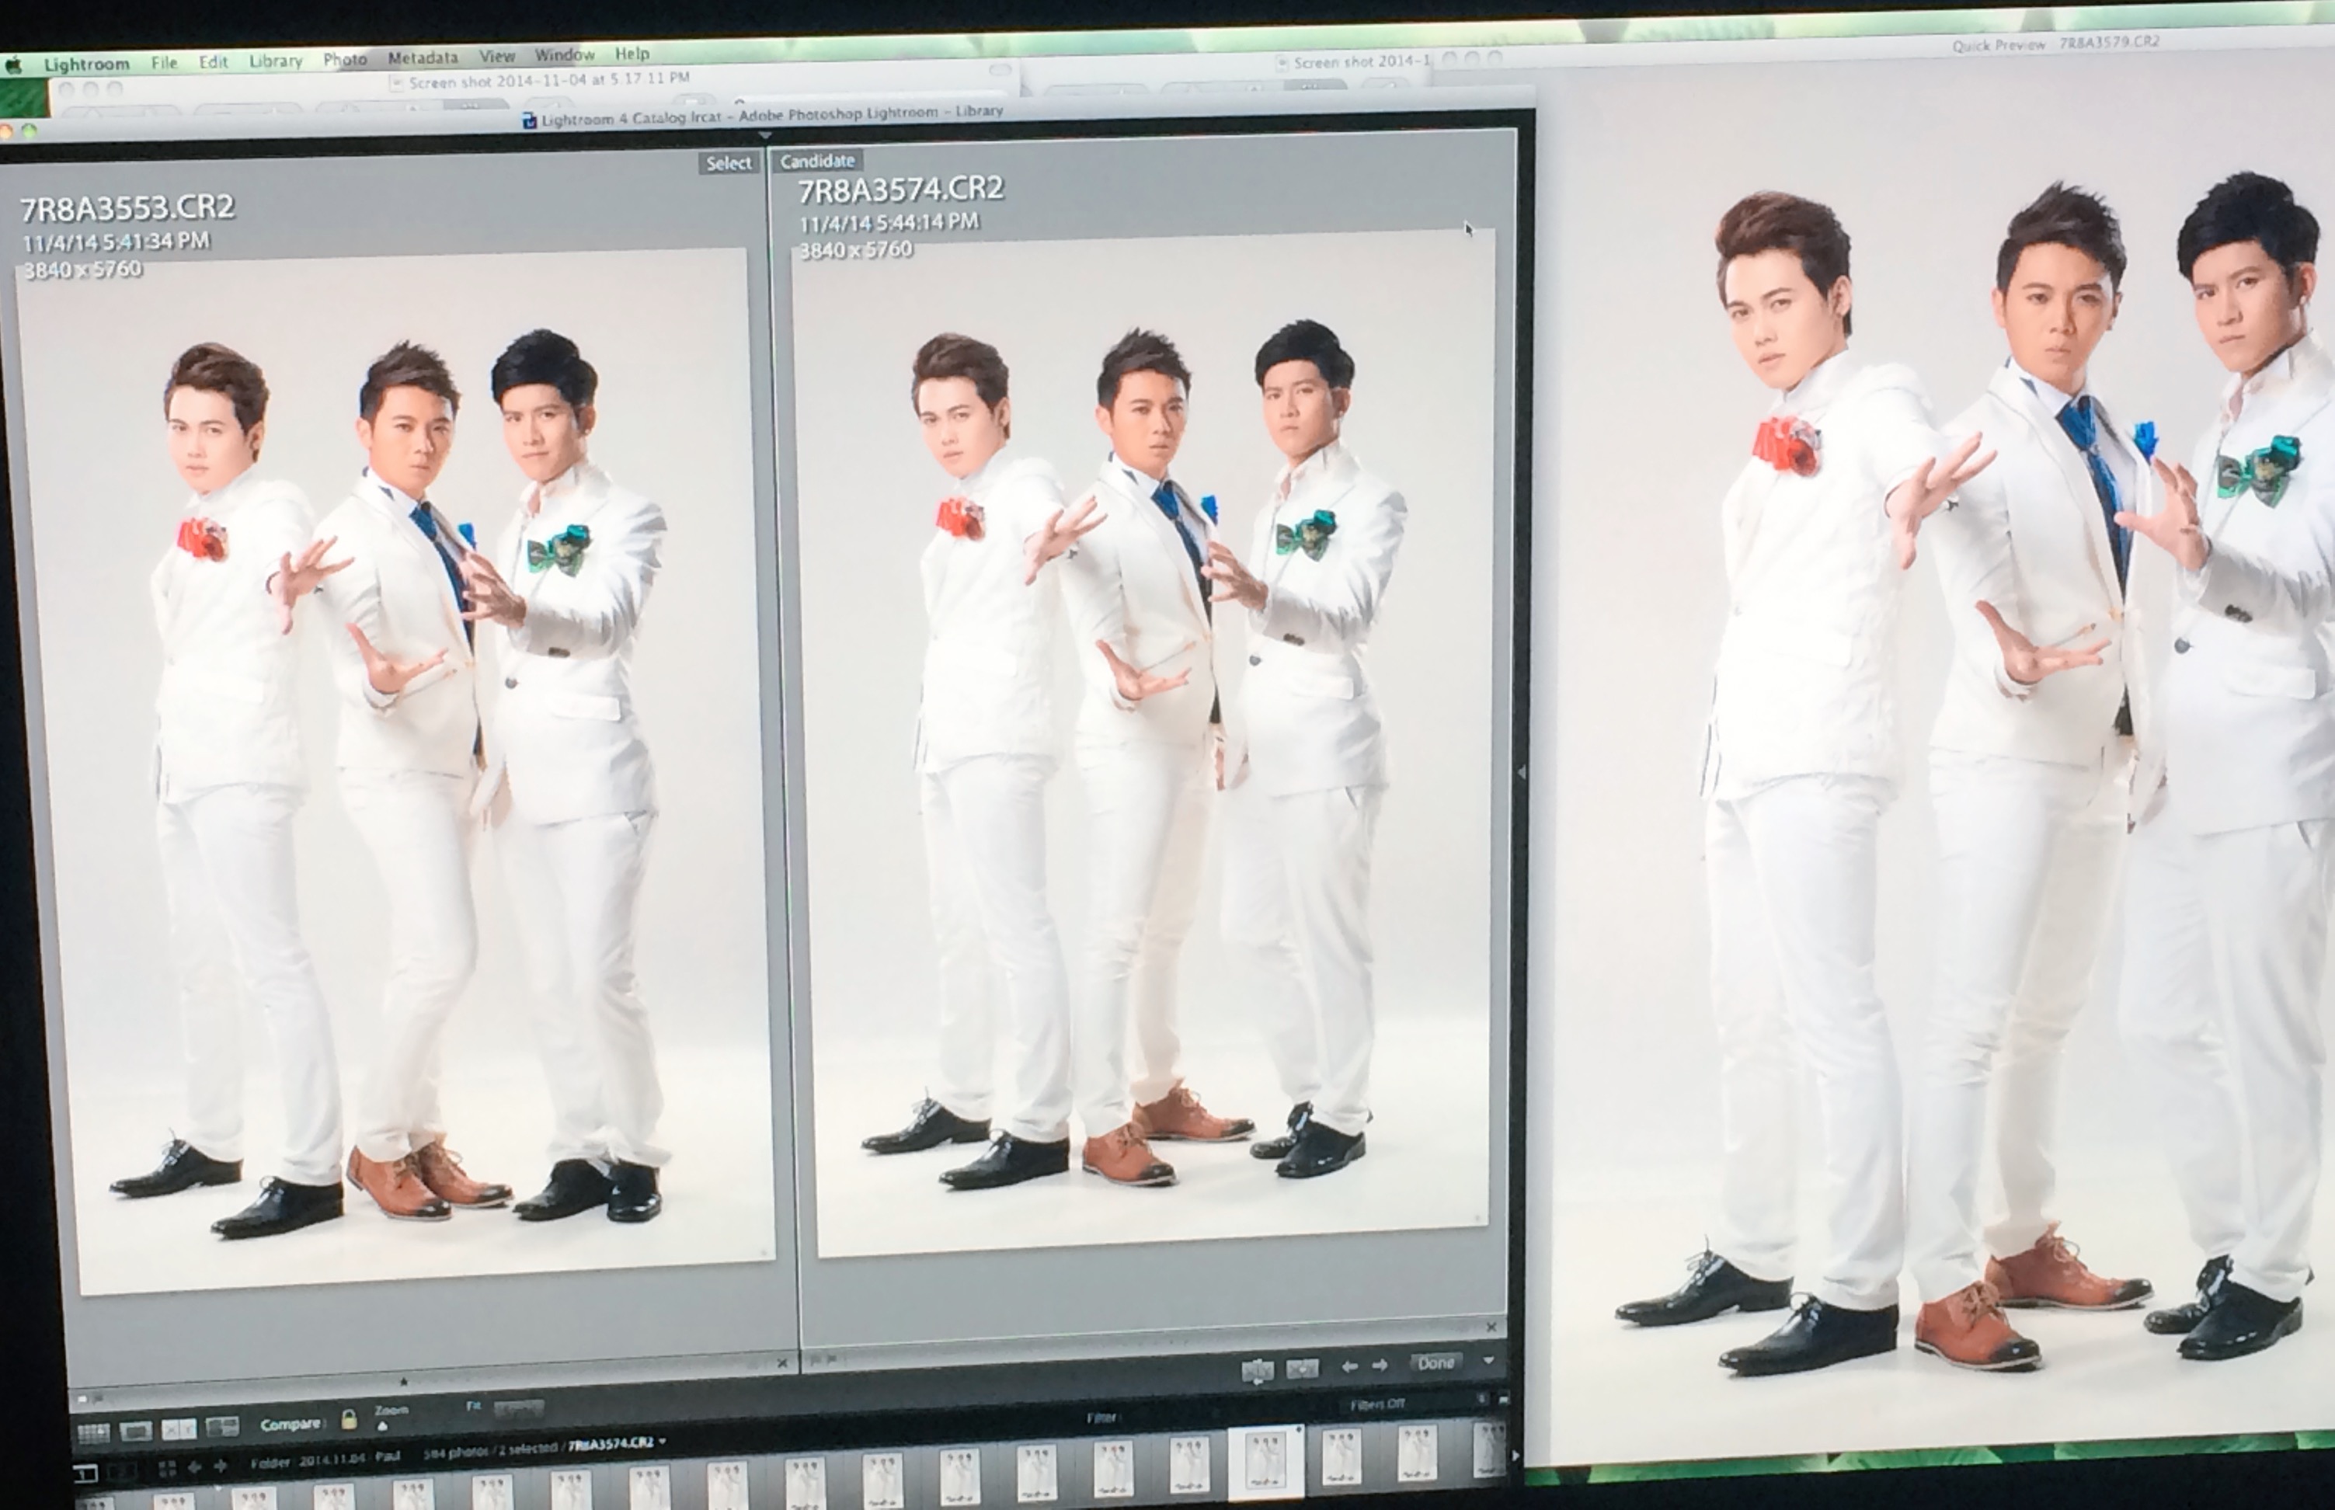
Task: Click the Make Select icon
Action: coord(1302,1368)
